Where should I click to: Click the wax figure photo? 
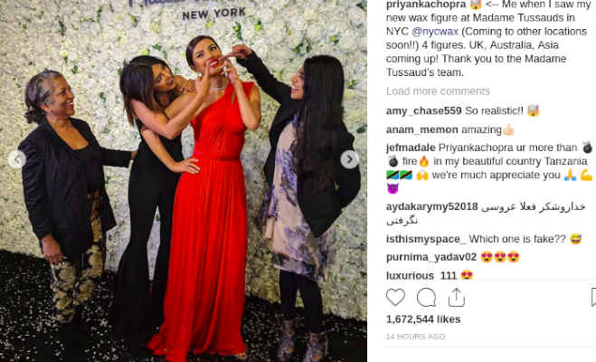[184, 181]
